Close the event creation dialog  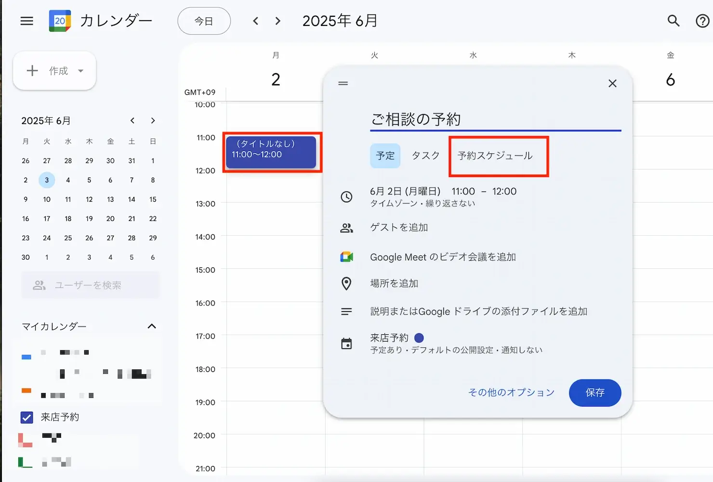point(612,83)
